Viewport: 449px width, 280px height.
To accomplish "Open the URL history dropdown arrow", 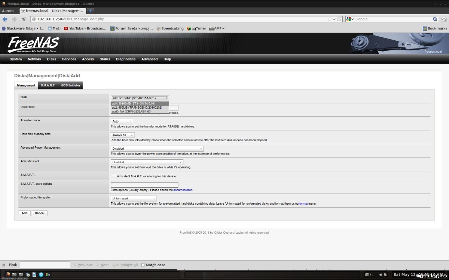I will (x=334, y=19).
